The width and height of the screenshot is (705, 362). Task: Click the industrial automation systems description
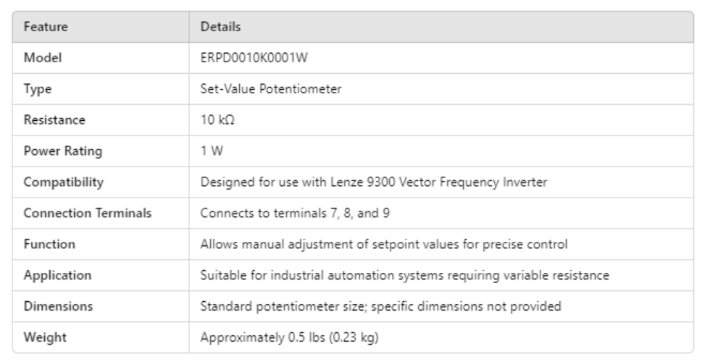tap(404, 276)
